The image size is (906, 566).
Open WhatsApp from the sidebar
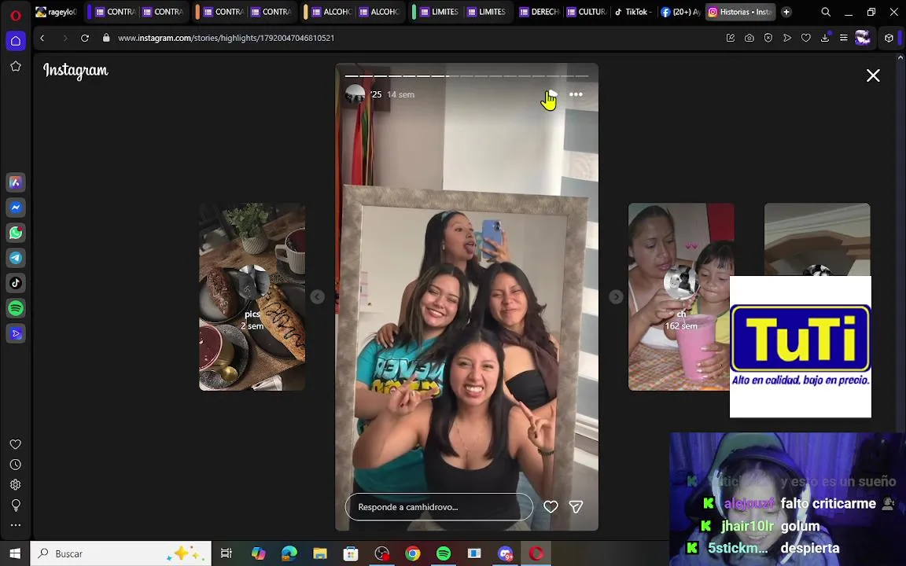(16, 233)
